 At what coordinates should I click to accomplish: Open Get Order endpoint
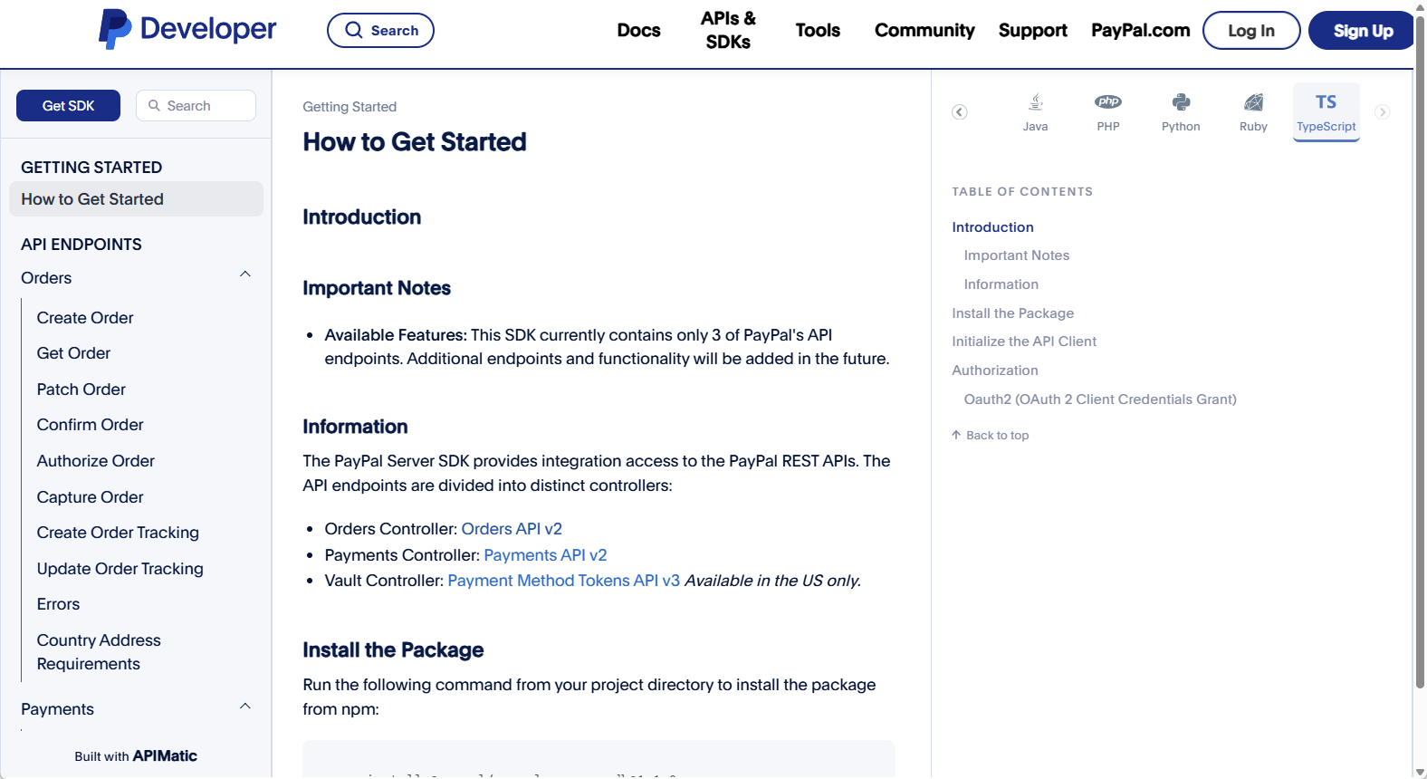tap(73, 353)
